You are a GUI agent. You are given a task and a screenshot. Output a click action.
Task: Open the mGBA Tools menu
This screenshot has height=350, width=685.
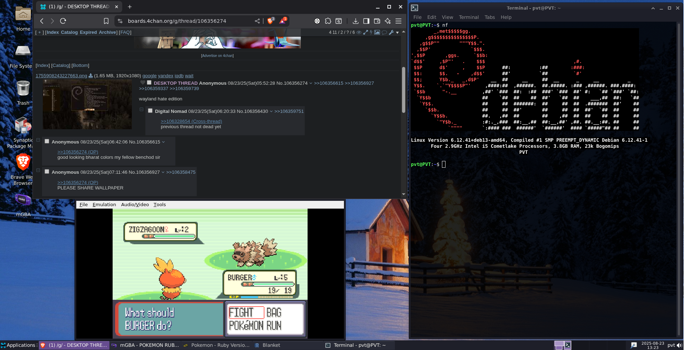[x=160, y=205]
